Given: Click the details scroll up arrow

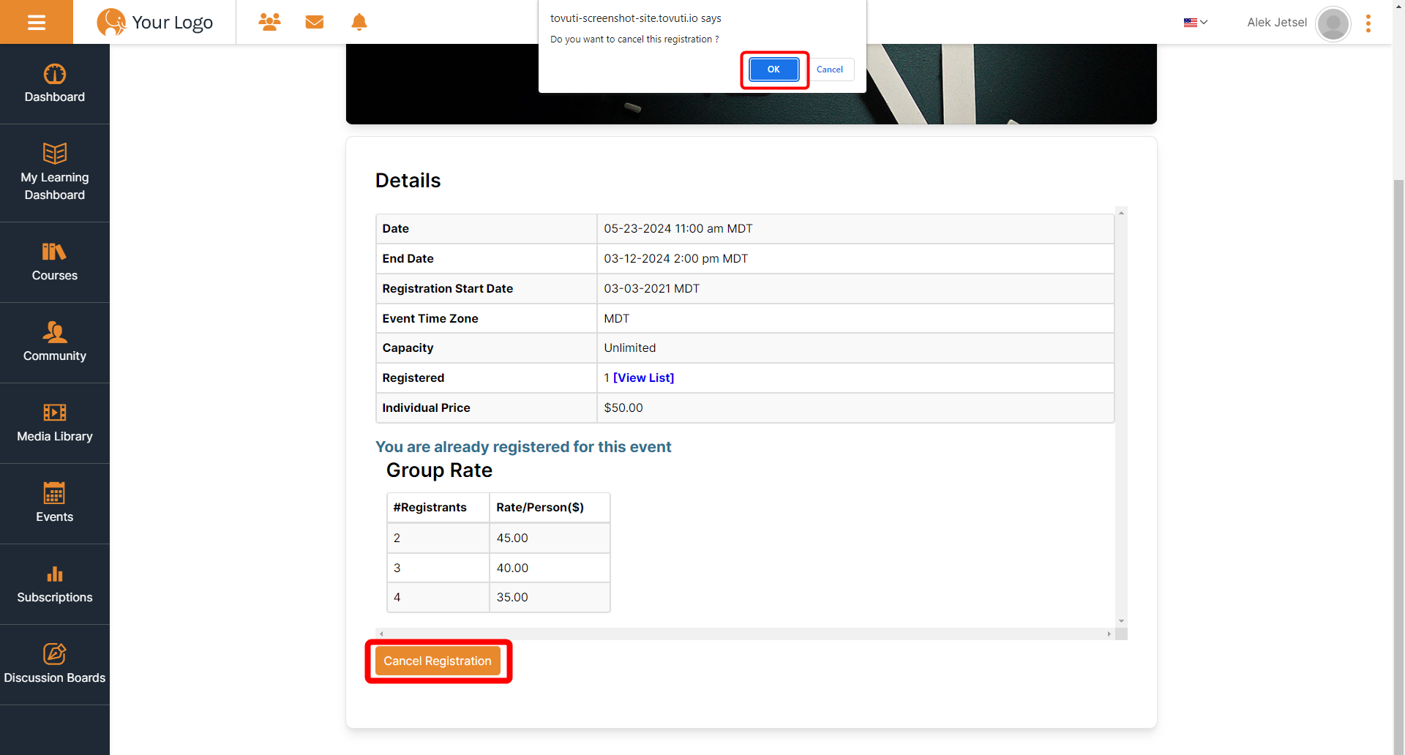Looking at the screenshot, I should coord(1121,213).
